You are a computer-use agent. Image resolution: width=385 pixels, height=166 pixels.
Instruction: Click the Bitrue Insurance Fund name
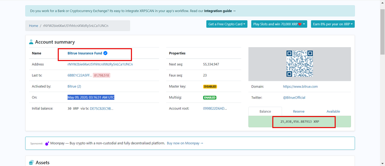(85, 53)
